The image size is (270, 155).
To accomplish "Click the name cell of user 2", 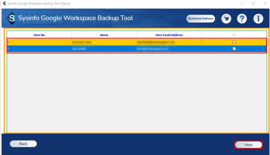I will coord(104,49).
